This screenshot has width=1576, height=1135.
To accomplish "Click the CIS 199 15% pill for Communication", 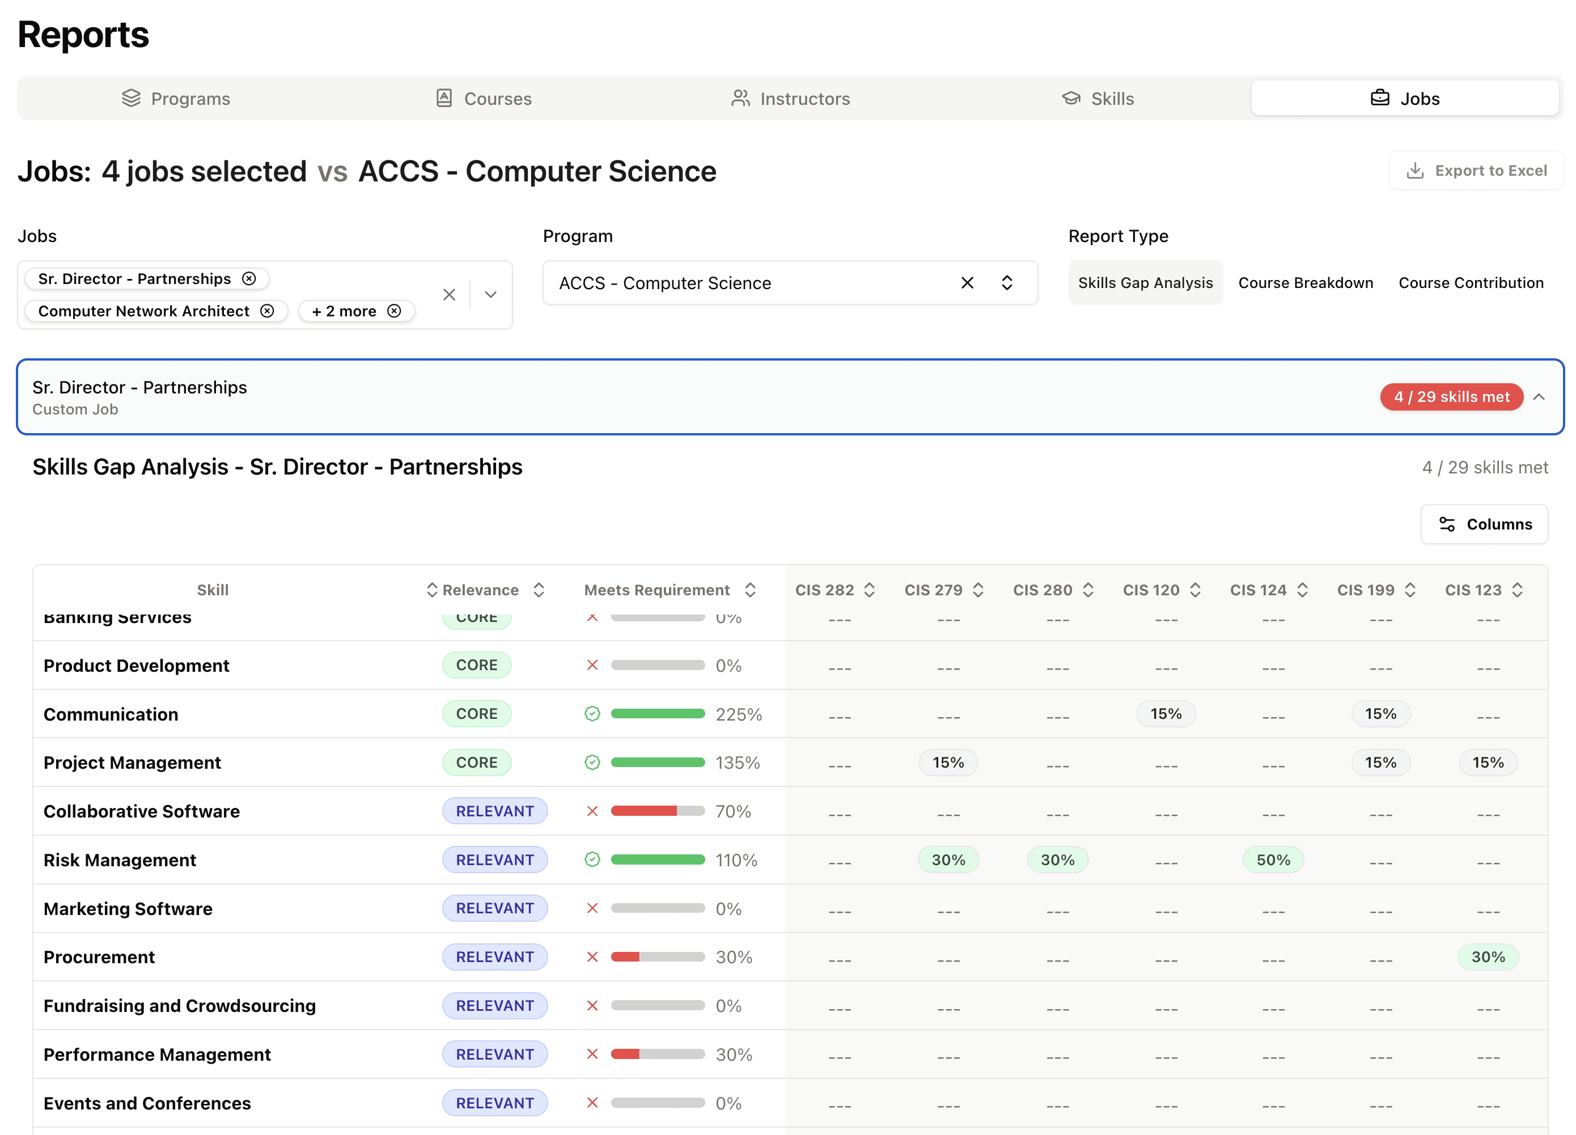I will tap(1380, 714).
